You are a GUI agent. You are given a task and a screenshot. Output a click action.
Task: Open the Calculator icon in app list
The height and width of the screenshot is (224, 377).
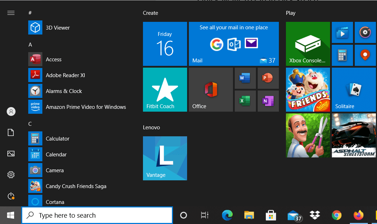(x=35, y=138)
